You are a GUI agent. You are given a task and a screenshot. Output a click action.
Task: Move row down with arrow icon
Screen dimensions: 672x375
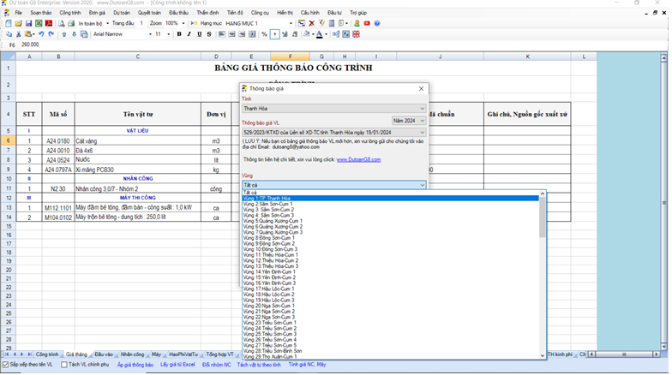pos(74,34)
